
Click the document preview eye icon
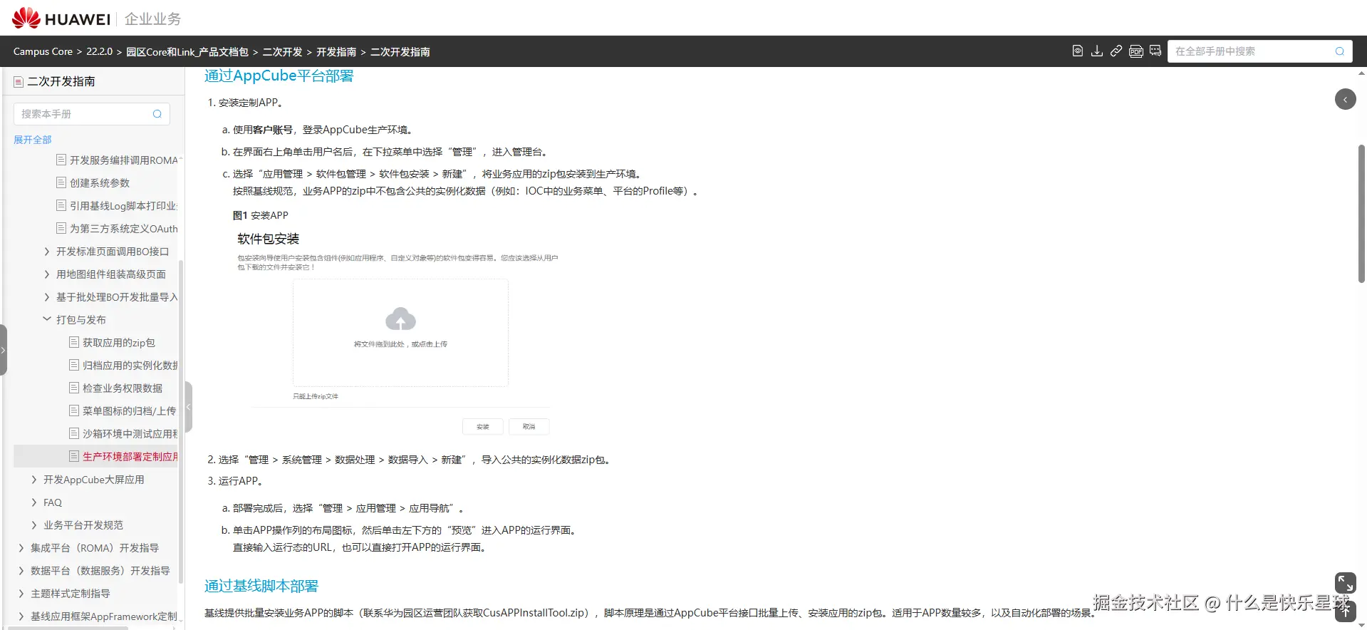(x=1078, y=51)
